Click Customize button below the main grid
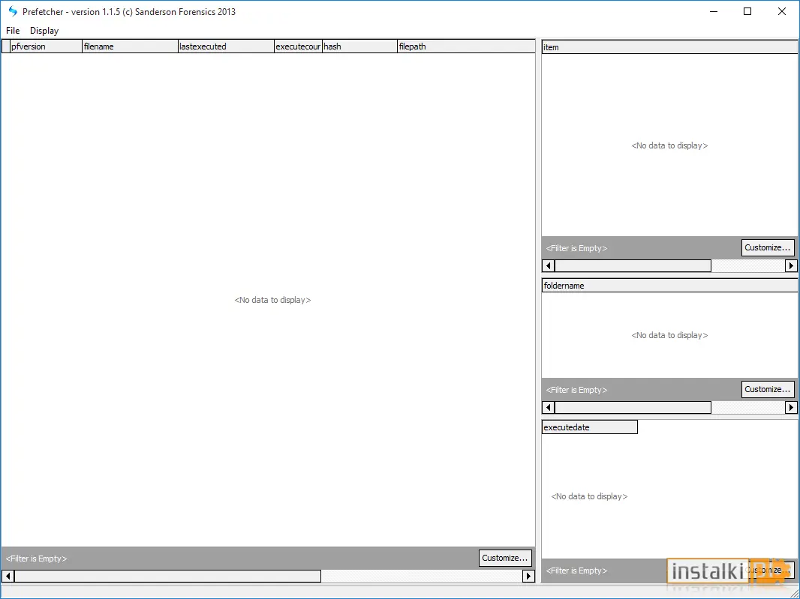The height and width of the screenshot is (599, 800). coord(505,559)
